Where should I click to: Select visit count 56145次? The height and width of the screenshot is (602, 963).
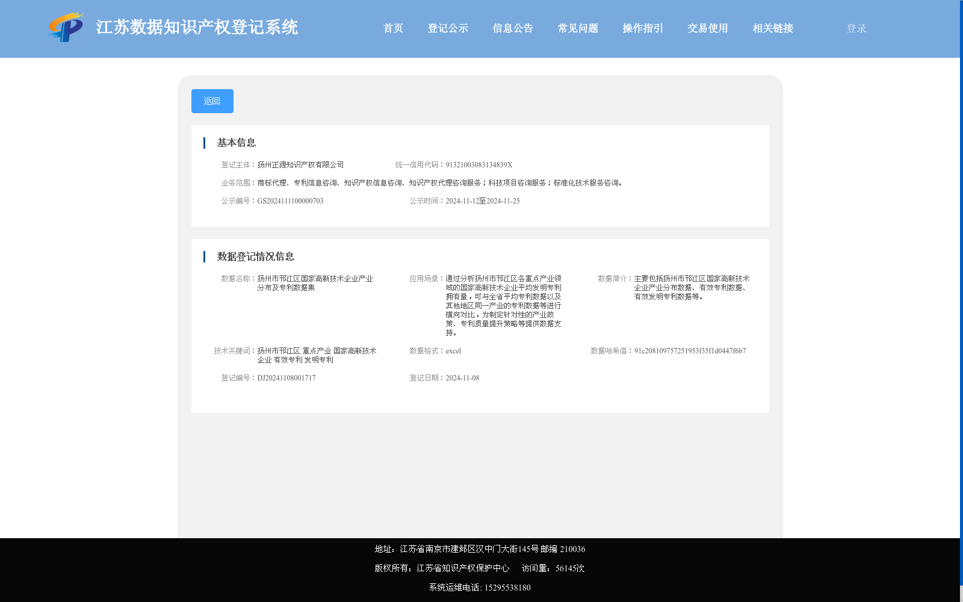click(x=570, y=568)
